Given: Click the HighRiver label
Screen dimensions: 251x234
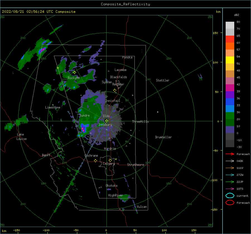Looking at the screenshot, I should [x=115, y=195].
